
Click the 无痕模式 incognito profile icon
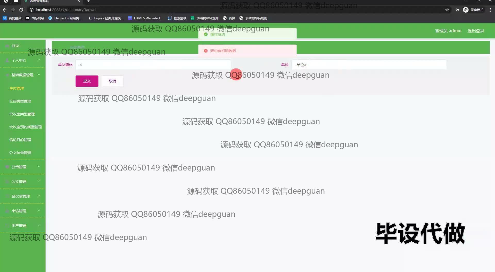[473, 10]
